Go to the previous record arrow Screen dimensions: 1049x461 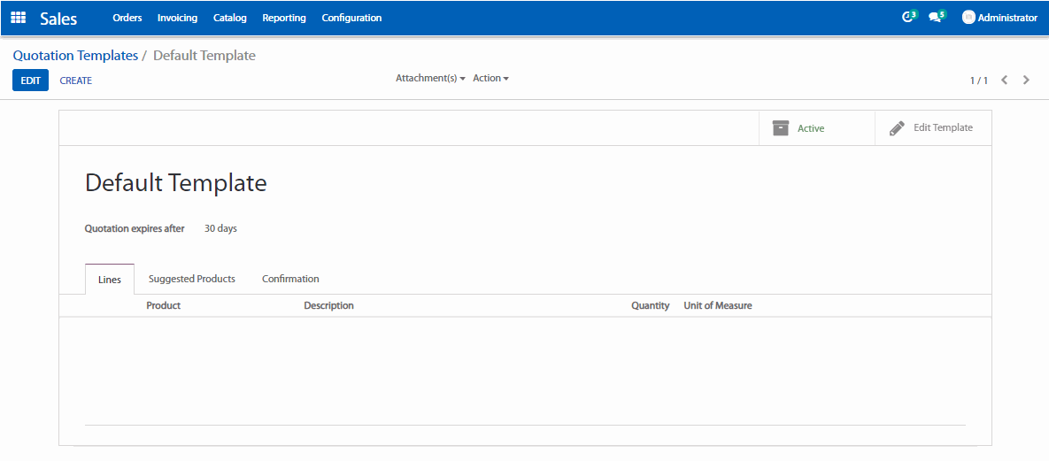[x=1005, y=81]
